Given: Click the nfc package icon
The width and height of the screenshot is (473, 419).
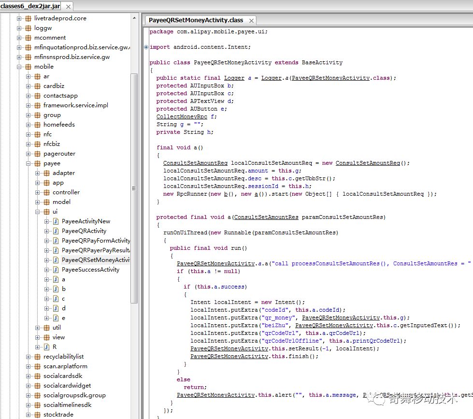Looking at the screenshot, I should tap(37, 134).
